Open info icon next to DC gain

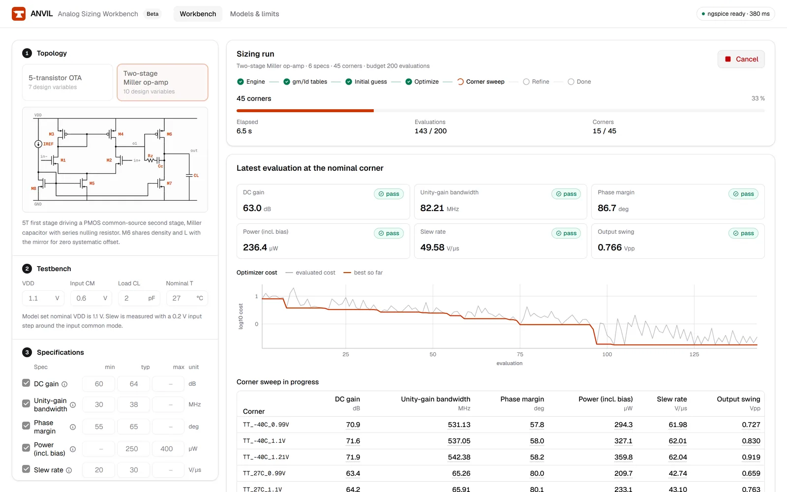click(64, 384)
